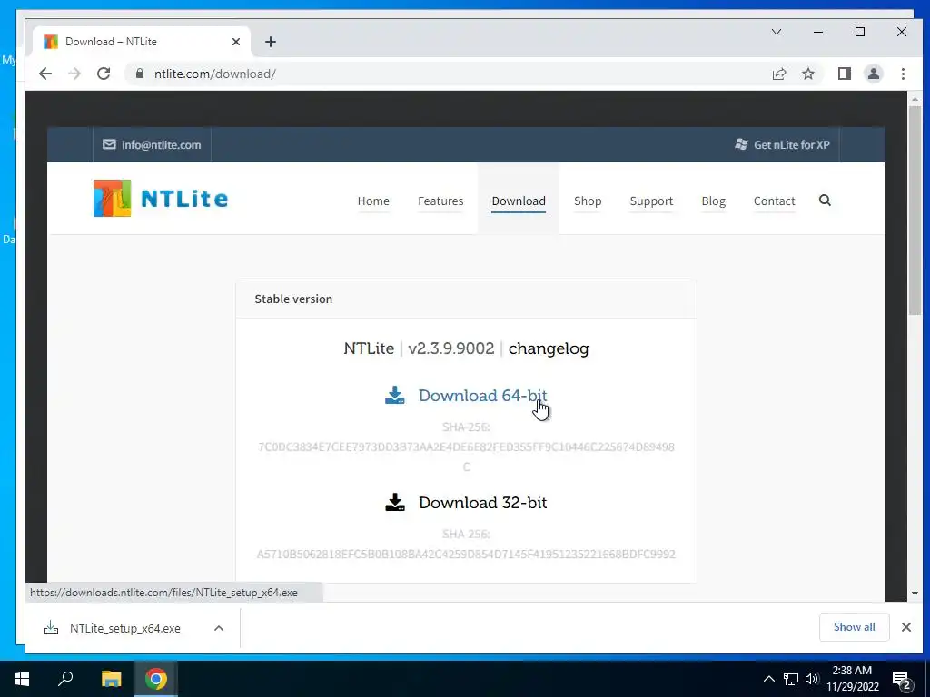Open the Home menu item
Image resolution: width=930 pixels, height=697 pixels.
373,201
